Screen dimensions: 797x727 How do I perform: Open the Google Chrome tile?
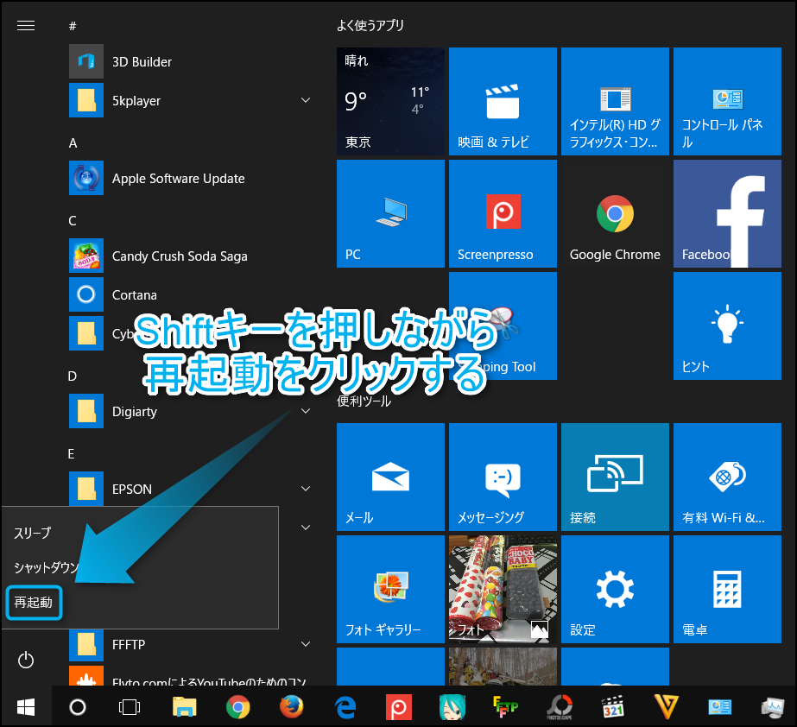[x=615, y=213]
